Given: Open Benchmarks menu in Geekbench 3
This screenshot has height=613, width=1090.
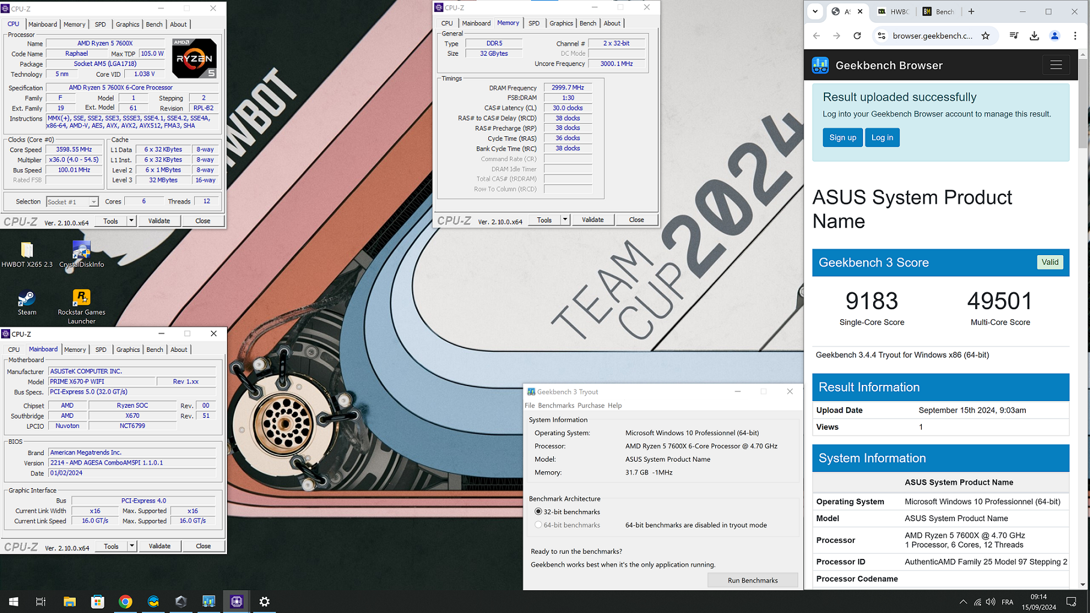Looking at the screenshot, I should point(556,405).
